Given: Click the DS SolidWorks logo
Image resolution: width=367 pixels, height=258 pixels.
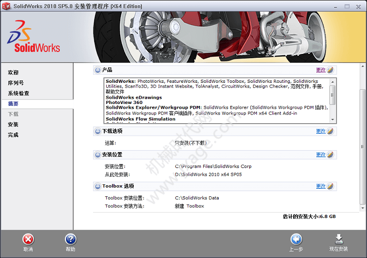Looking at the screenshot, I should (34, 37).
